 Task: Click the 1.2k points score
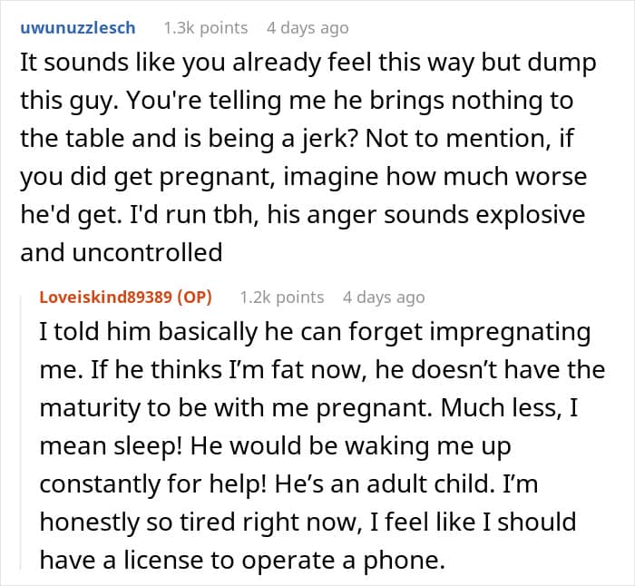point(282,297)
